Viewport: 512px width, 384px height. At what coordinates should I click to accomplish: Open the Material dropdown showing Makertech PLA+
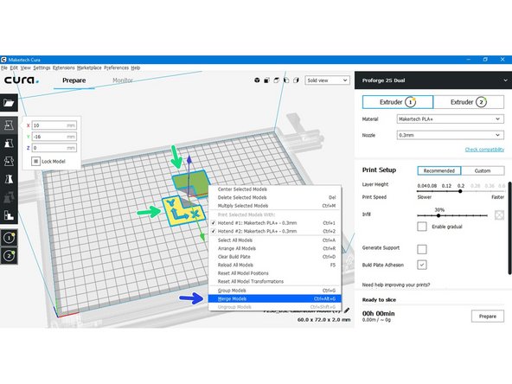click(x=451, y=119)
